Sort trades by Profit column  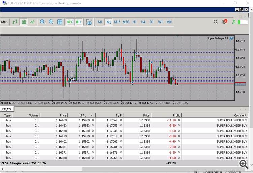(x=167, y=115)
